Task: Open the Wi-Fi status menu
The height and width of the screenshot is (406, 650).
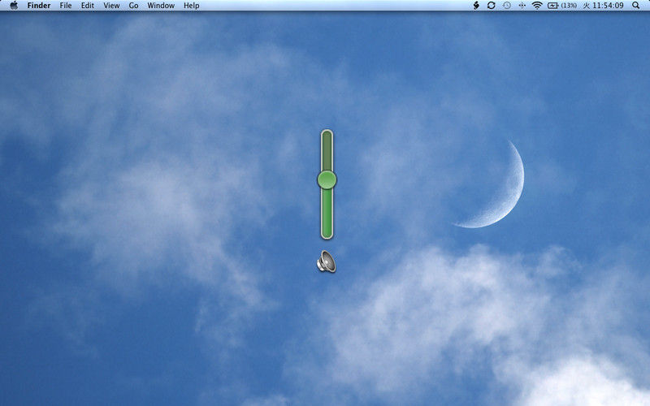Action: point(537,6)
